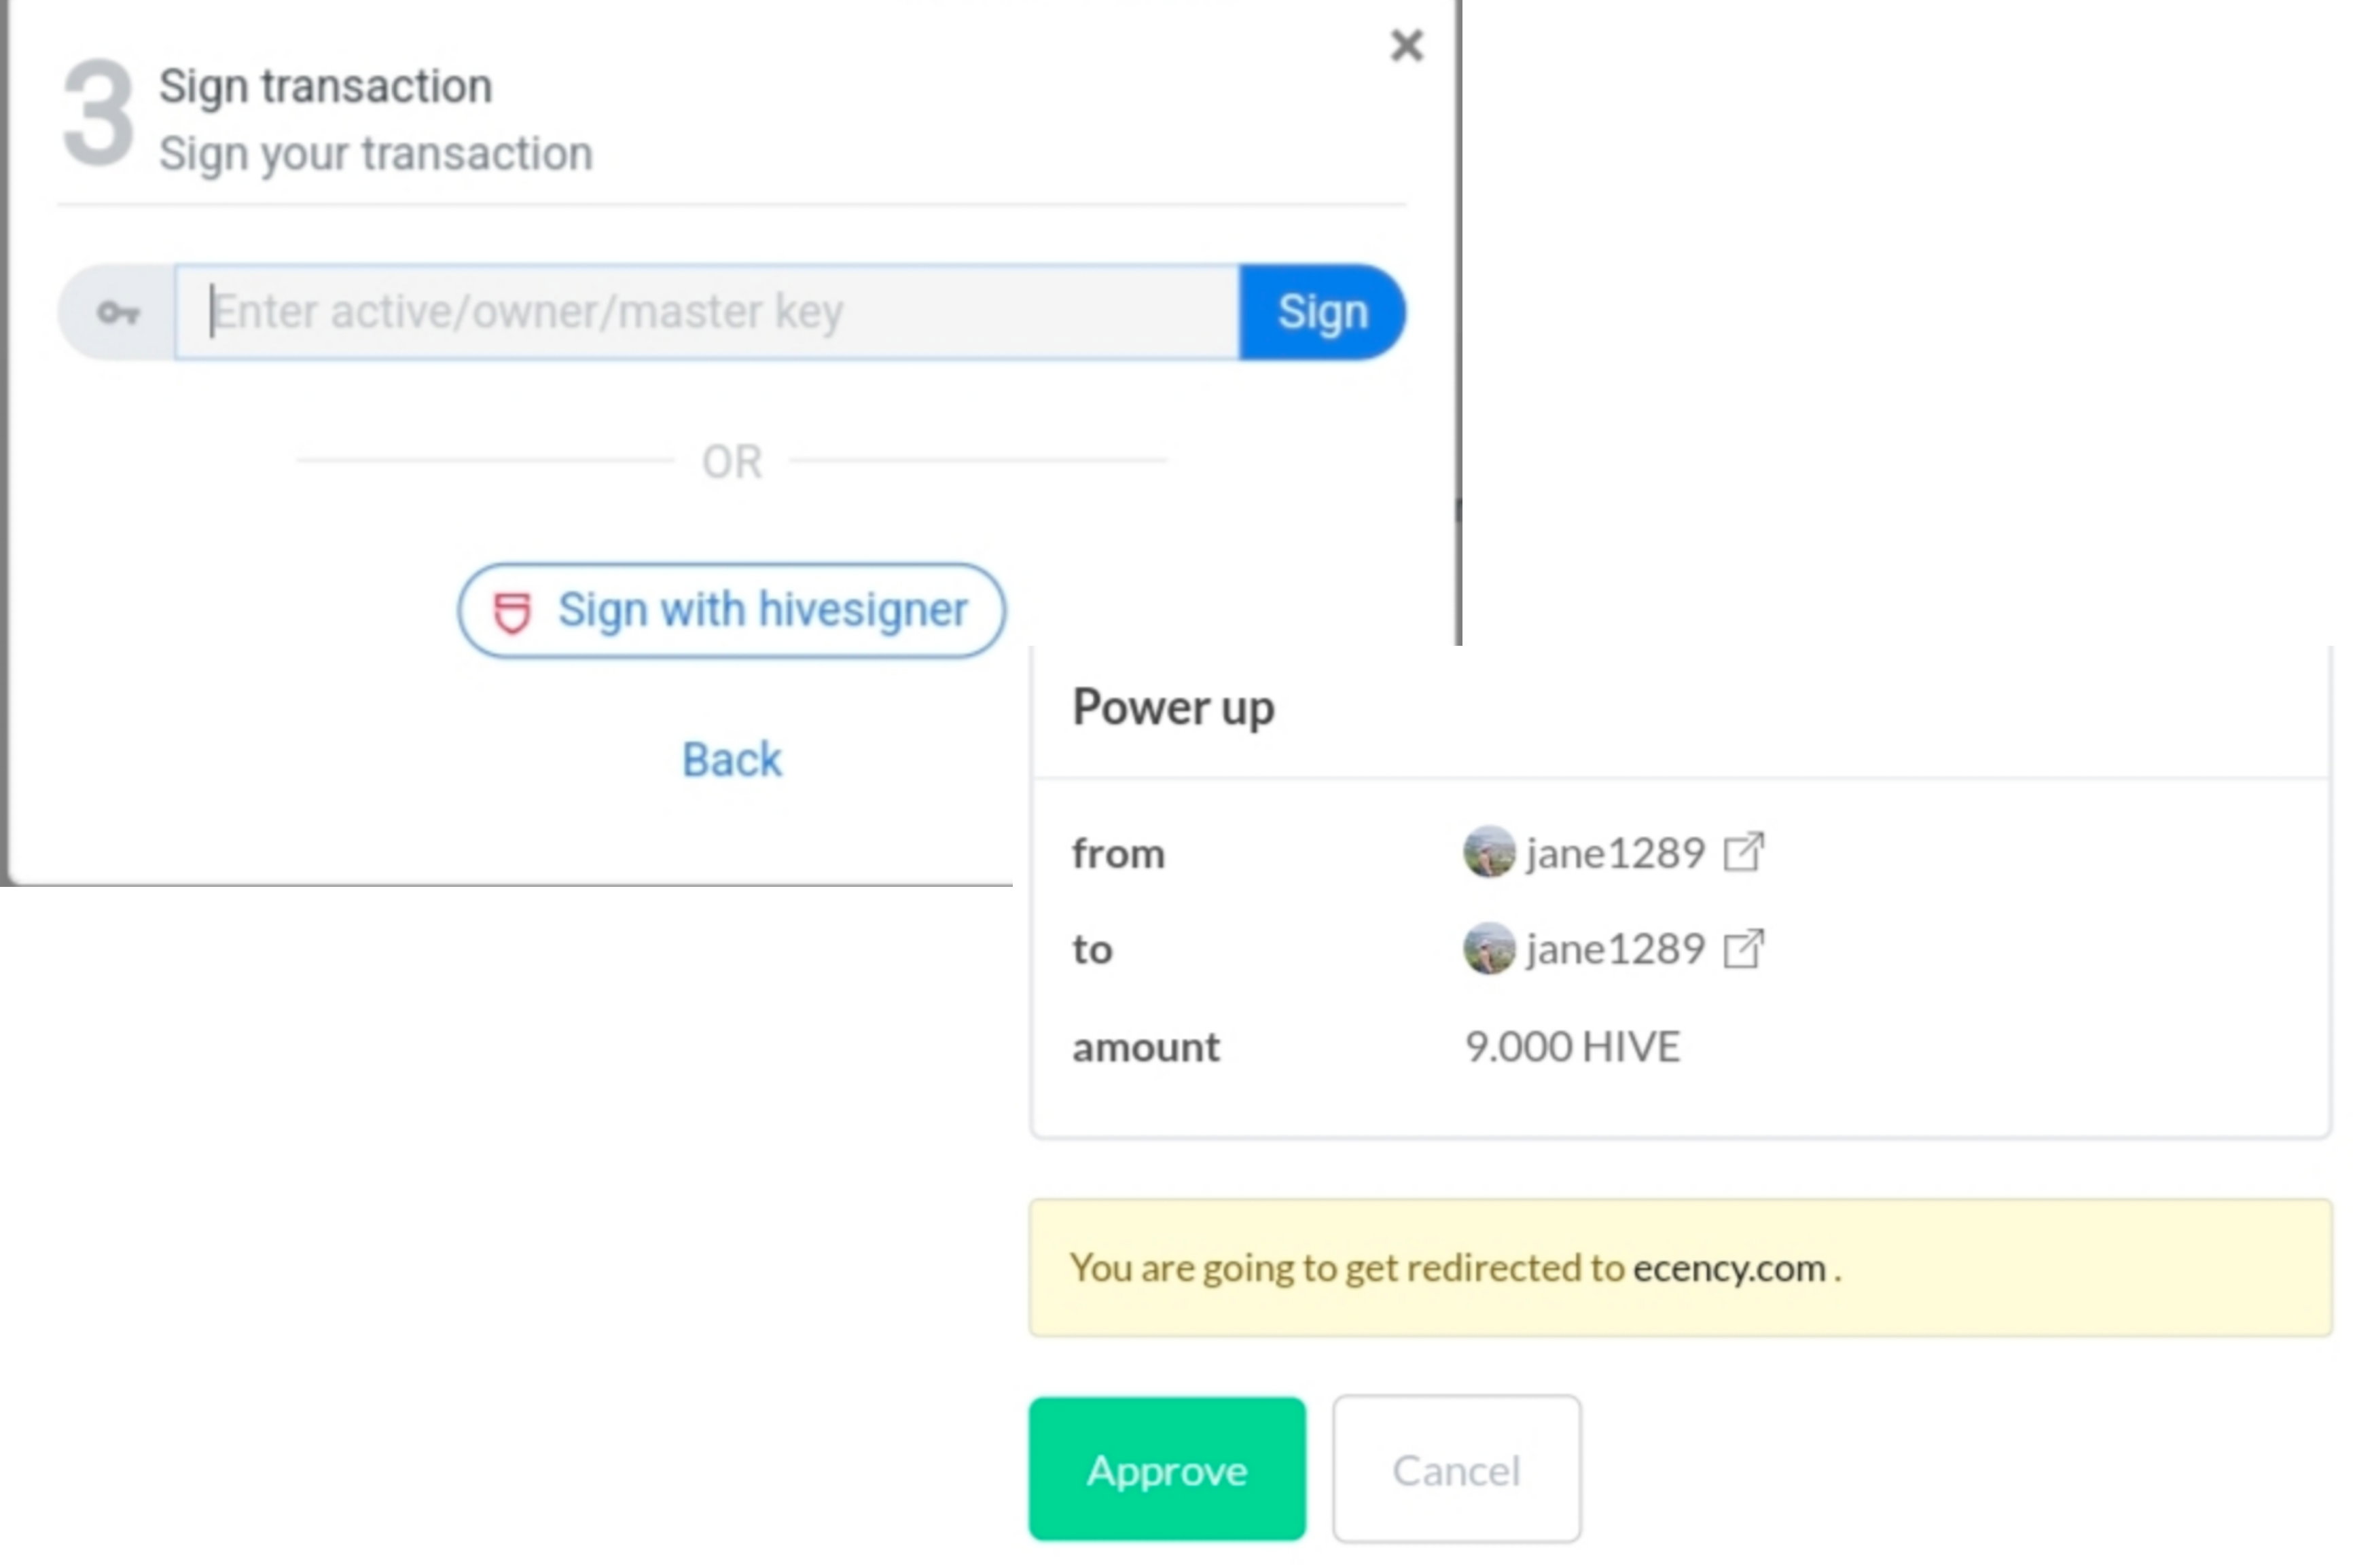Click jane1289 username in from row
This screenshot has width=2353, height=1568.
(x=1615, y=853)
